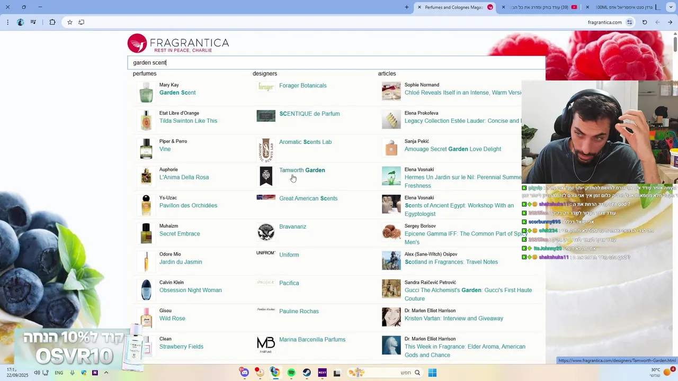Open Amouage Secret Garden Love Delight article
This screenshot has width=678, height=381.
pos(452,149)
